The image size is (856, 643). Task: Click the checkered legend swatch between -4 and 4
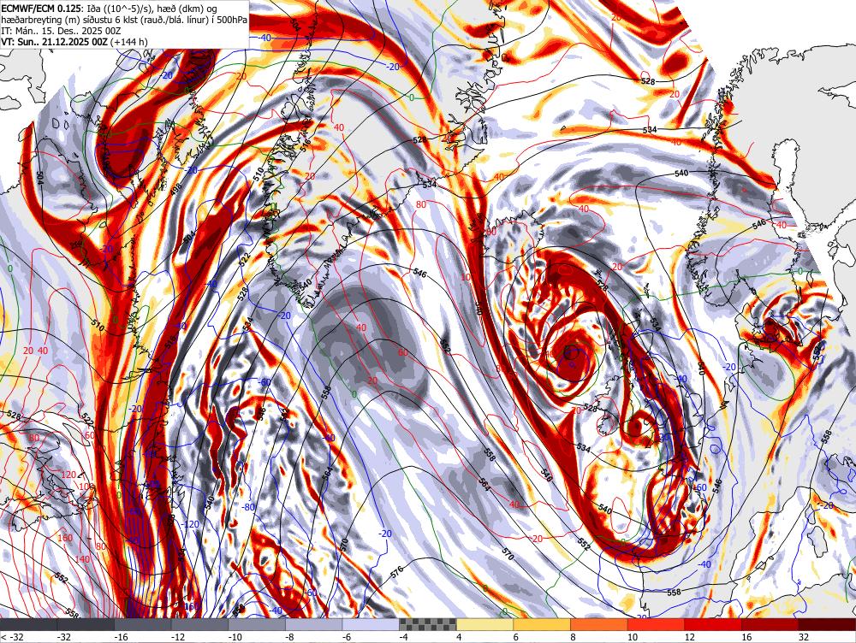coord(428,624)
